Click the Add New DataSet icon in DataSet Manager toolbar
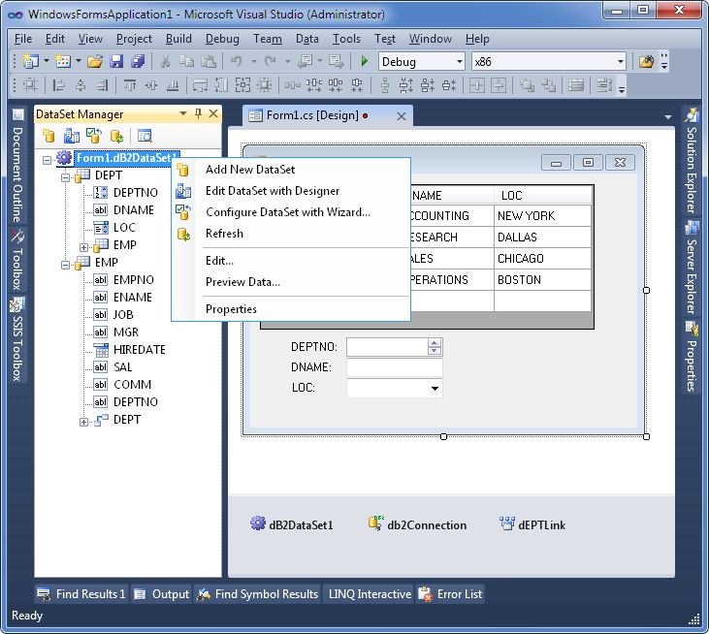 48,136
